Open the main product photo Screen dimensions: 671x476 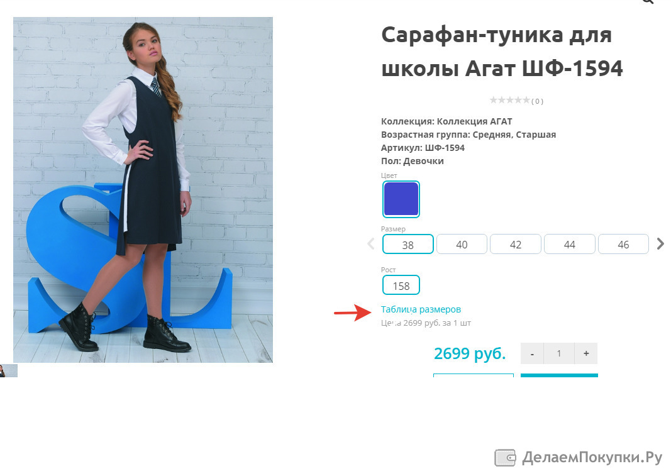[143, 190]
